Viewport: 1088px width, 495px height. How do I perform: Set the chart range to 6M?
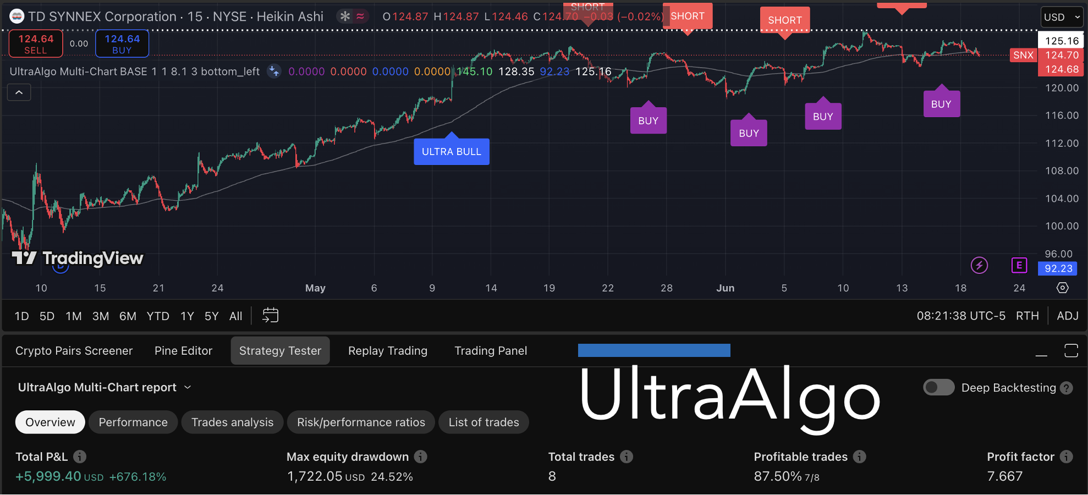point(128,316)
